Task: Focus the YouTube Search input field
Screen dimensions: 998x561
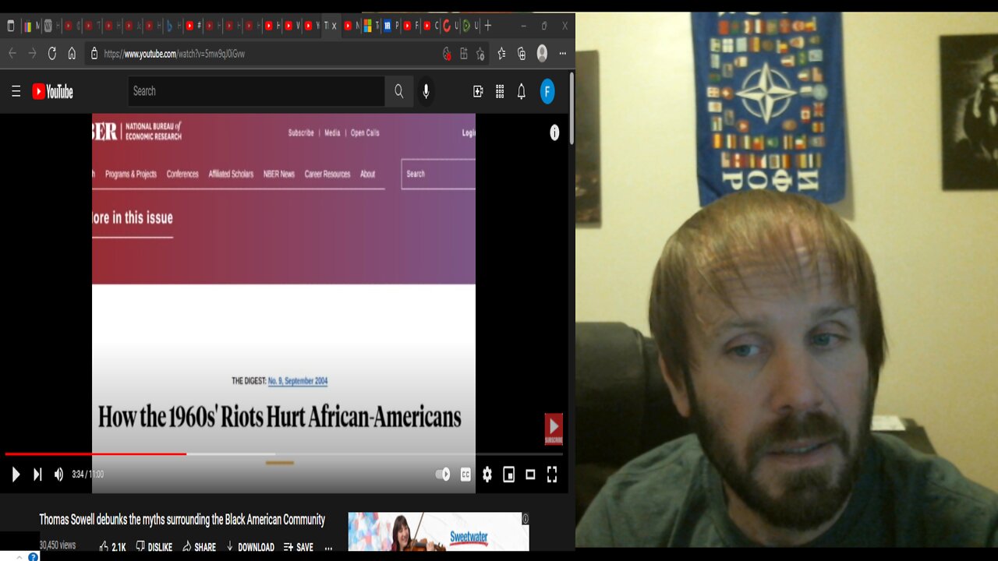Action: 257,91
